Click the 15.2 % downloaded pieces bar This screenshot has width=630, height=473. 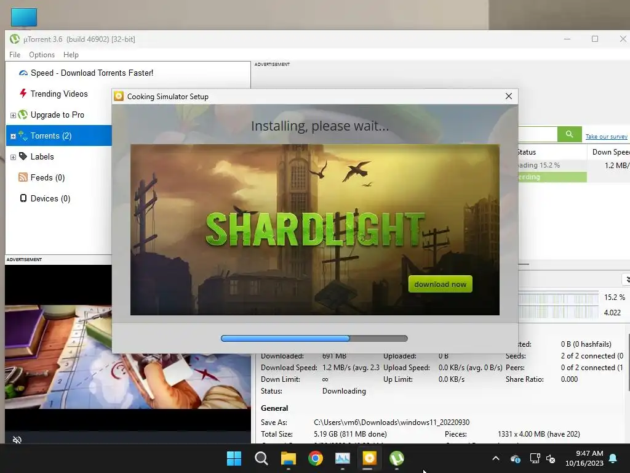[559, 298]
